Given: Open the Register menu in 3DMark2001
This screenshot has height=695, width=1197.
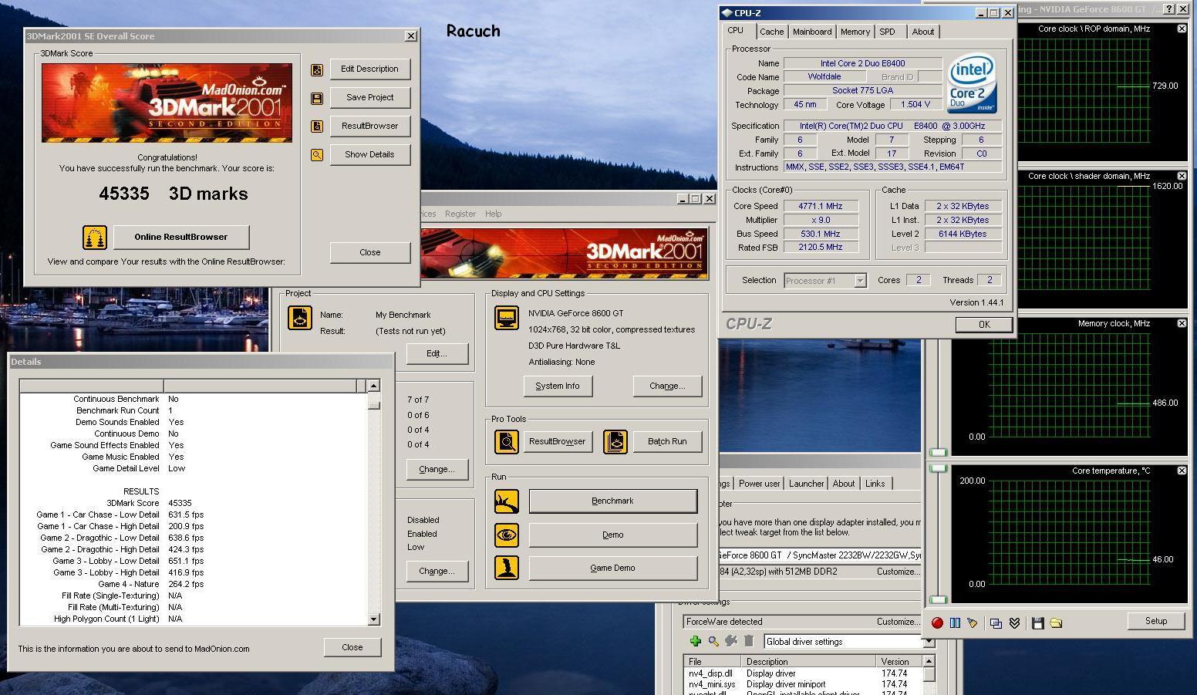Looking at the screenshot, I should click(460, 214).
